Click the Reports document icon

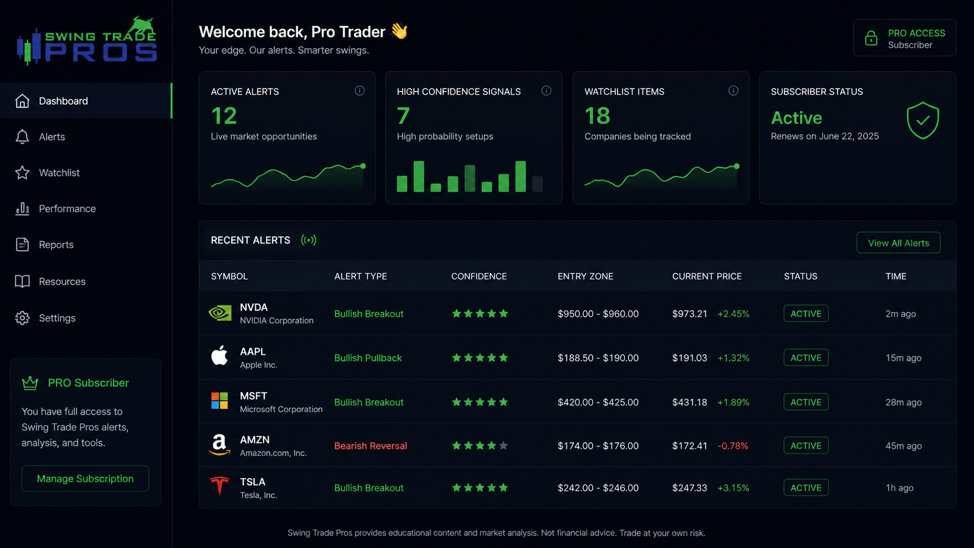[x=22, y=245]
